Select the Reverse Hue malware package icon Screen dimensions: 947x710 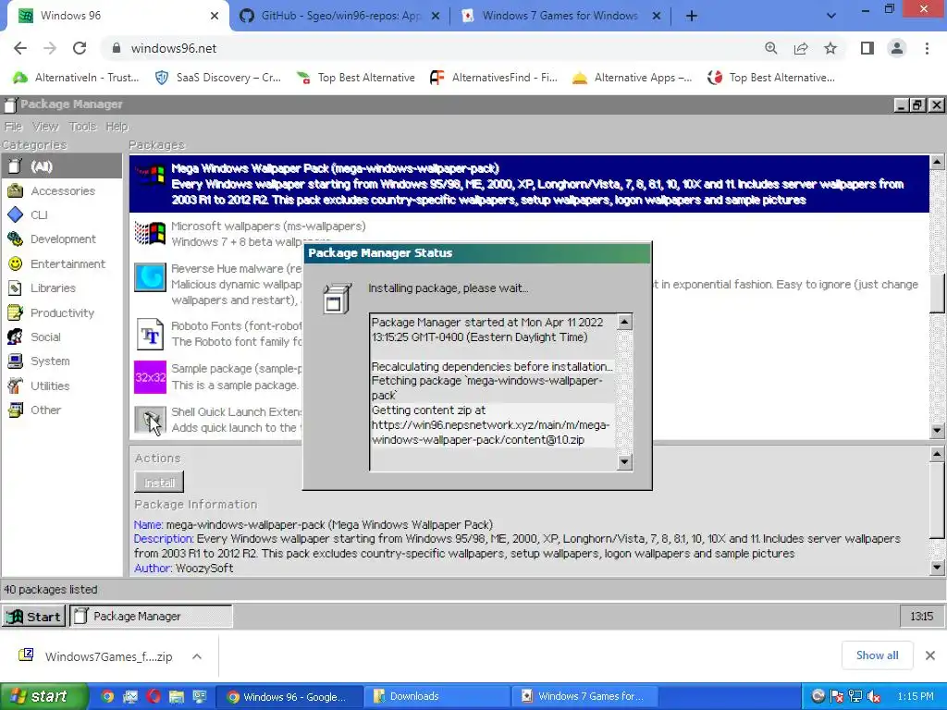[150, 277]
